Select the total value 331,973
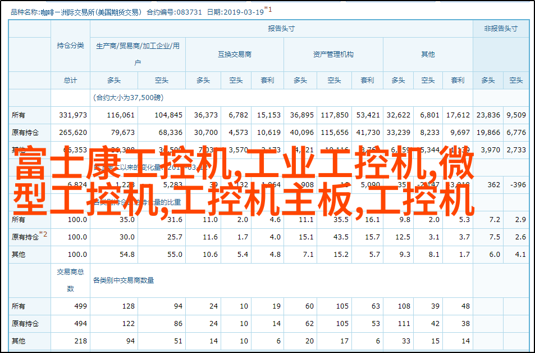Viewport: 535px width, 353px height. coord(73,115)
